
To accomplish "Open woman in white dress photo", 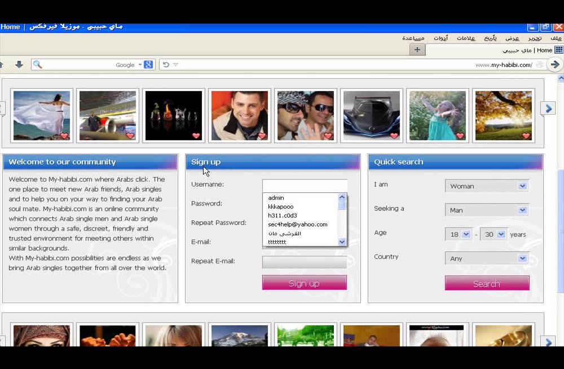I will [42, 115].
